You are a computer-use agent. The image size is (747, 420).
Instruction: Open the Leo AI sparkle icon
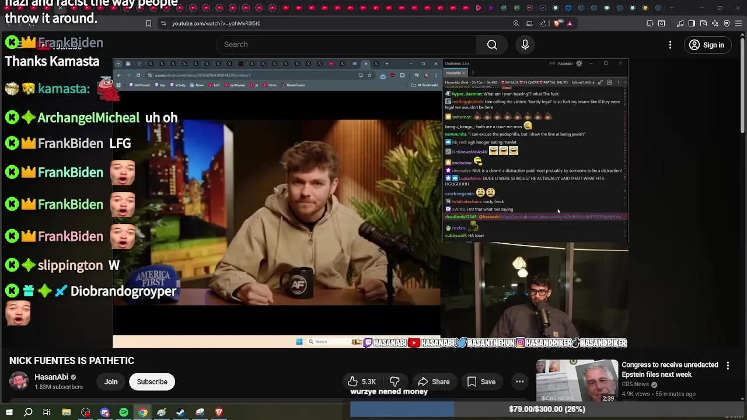(715, 23)
